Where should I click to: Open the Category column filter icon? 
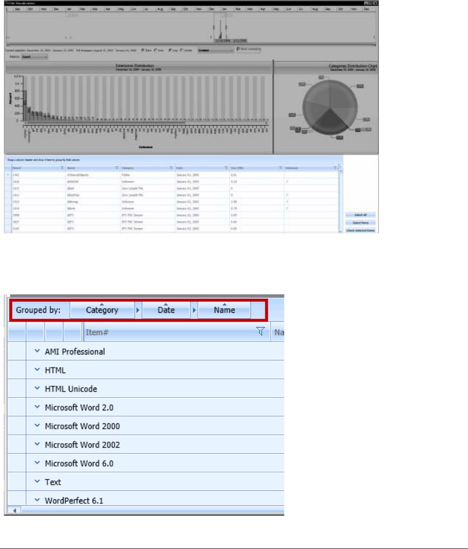[172, 168]
